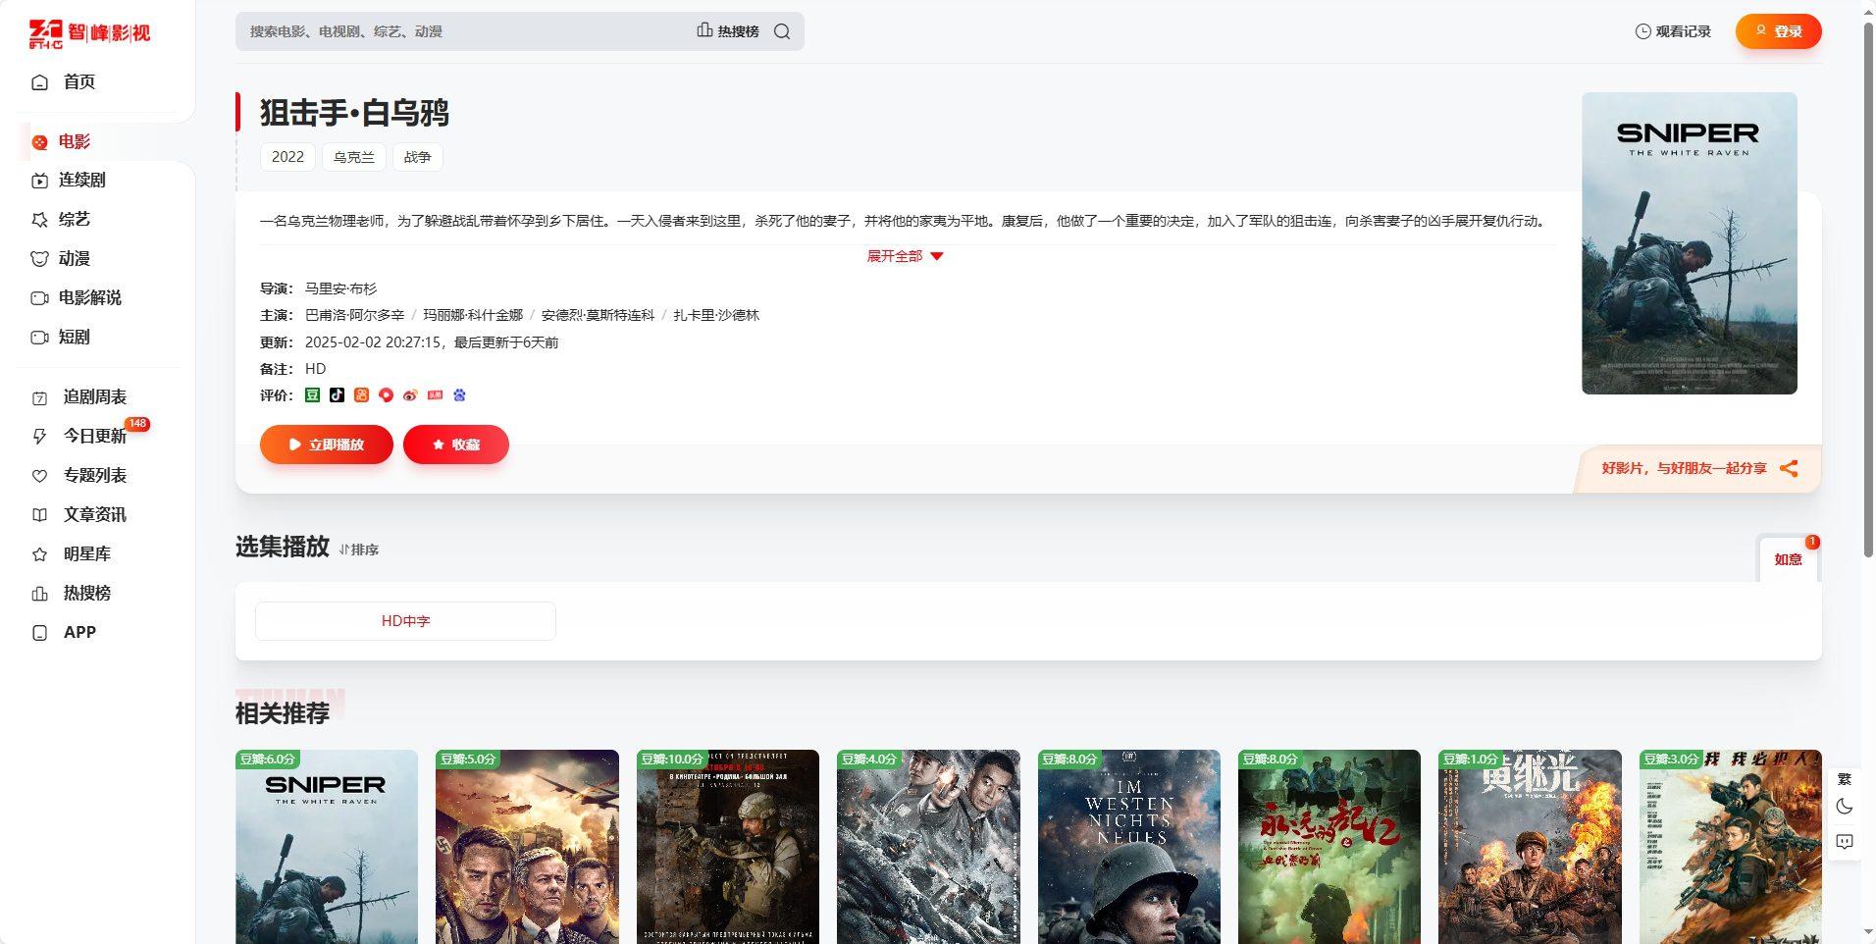Click the Baidu Tieba paw icon
Screen dimensions: 1876x944
coord(458,394)
